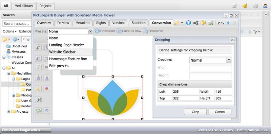Open the Rights tab
The width and height of the screenshot is (271, 134).
(101, 23)
